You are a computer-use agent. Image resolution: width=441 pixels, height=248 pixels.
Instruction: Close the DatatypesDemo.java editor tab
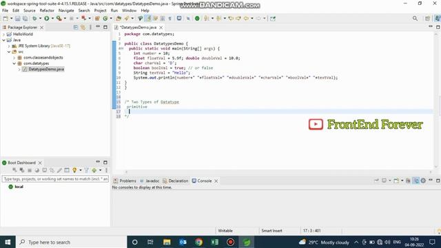pyautogui.click(x=161, y=28)
